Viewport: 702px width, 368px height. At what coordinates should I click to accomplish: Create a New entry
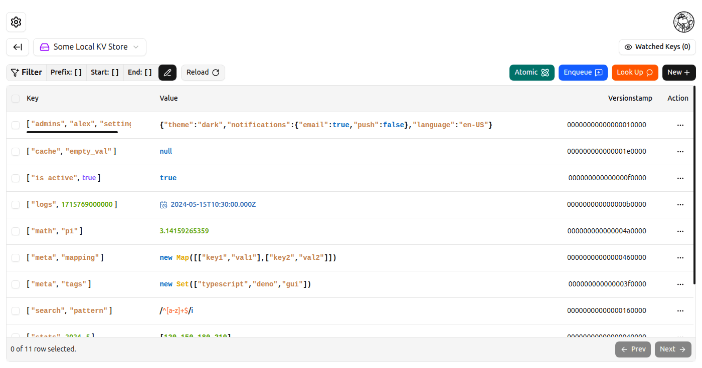[x=679, y=73]
